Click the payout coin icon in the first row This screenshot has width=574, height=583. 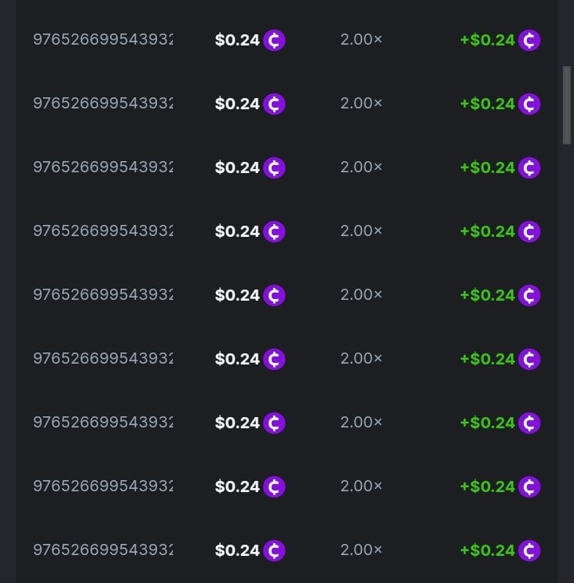coord(529,40)
